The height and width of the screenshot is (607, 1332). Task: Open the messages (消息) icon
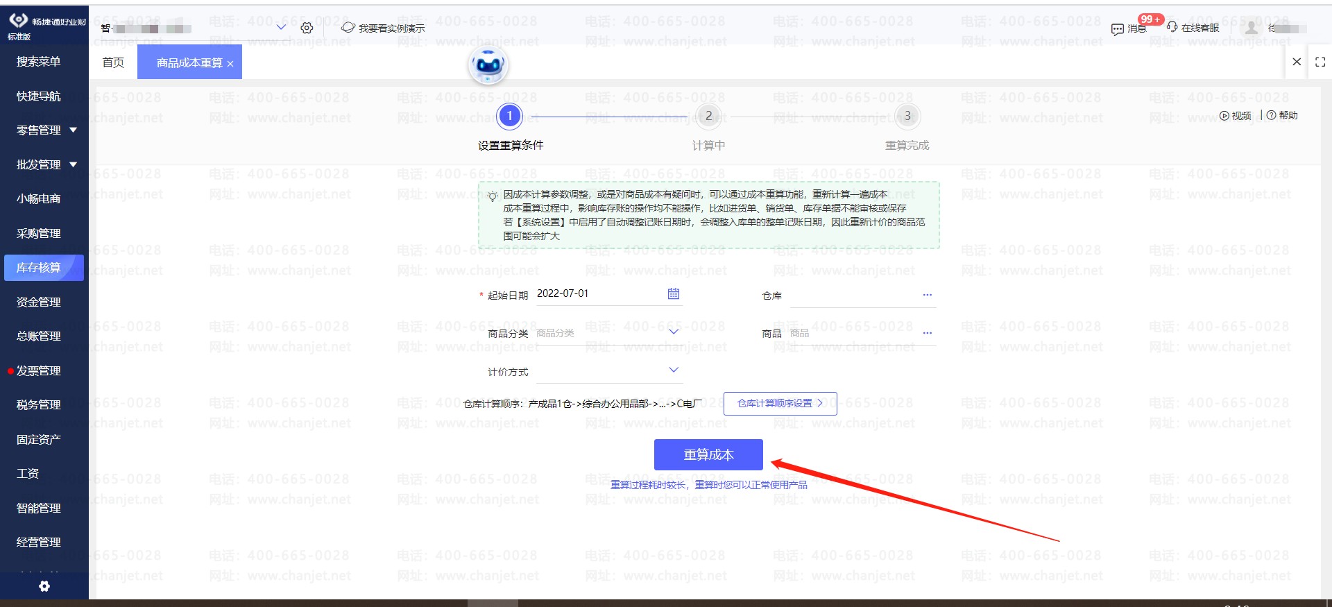[x=1118, y=28]
